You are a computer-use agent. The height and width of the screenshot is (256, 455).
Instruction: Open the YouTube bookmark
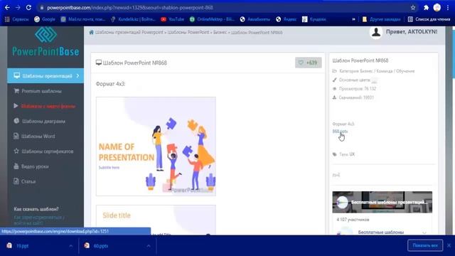[x=172, y=19]
